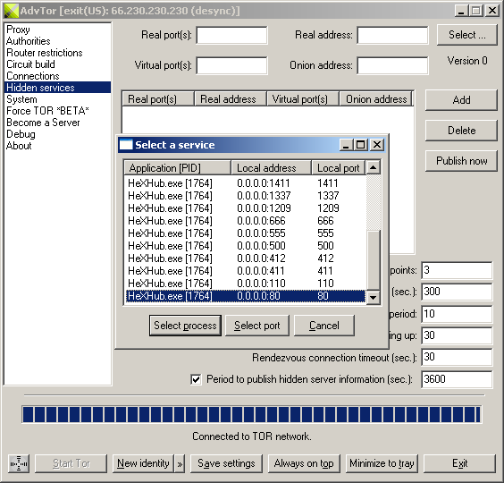This screenshot has width=504, height=483.
Task: Sort by the Local port column header
Action: coord(338,167)
